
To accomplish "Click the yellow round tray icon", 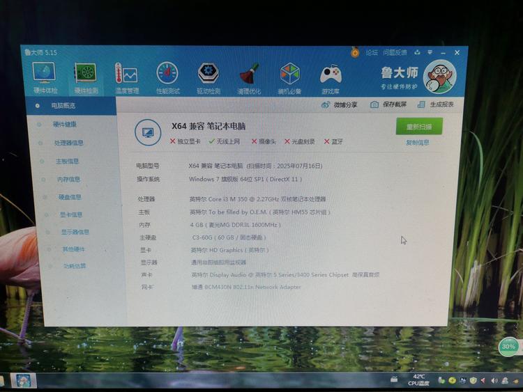I will pyautogui.click(x=453, y=380).
